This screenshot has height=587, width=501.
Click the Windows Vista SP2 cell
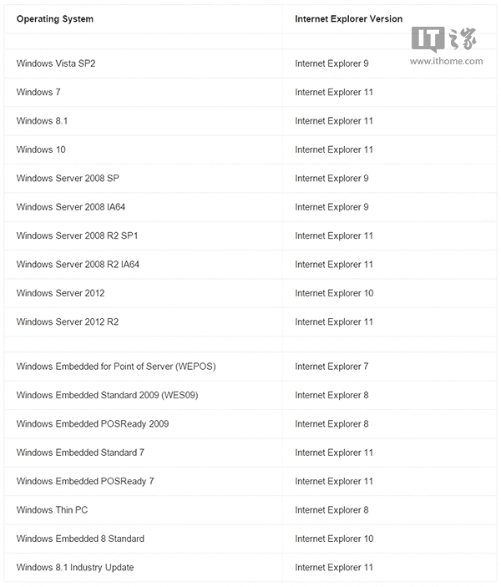[56, 63]
